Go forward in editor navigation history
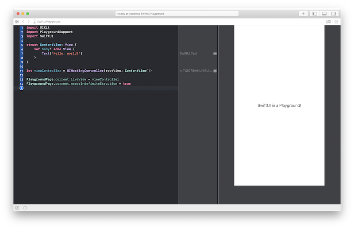 tap(28, 22)
